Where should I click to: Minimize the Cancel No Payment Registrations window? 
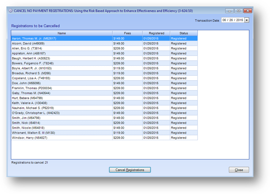pos(229,11)
